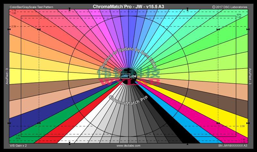Click the '1.78' marker in the top-left corner
The width and height of the screenshot is (257, 152).
coord(14,11)
